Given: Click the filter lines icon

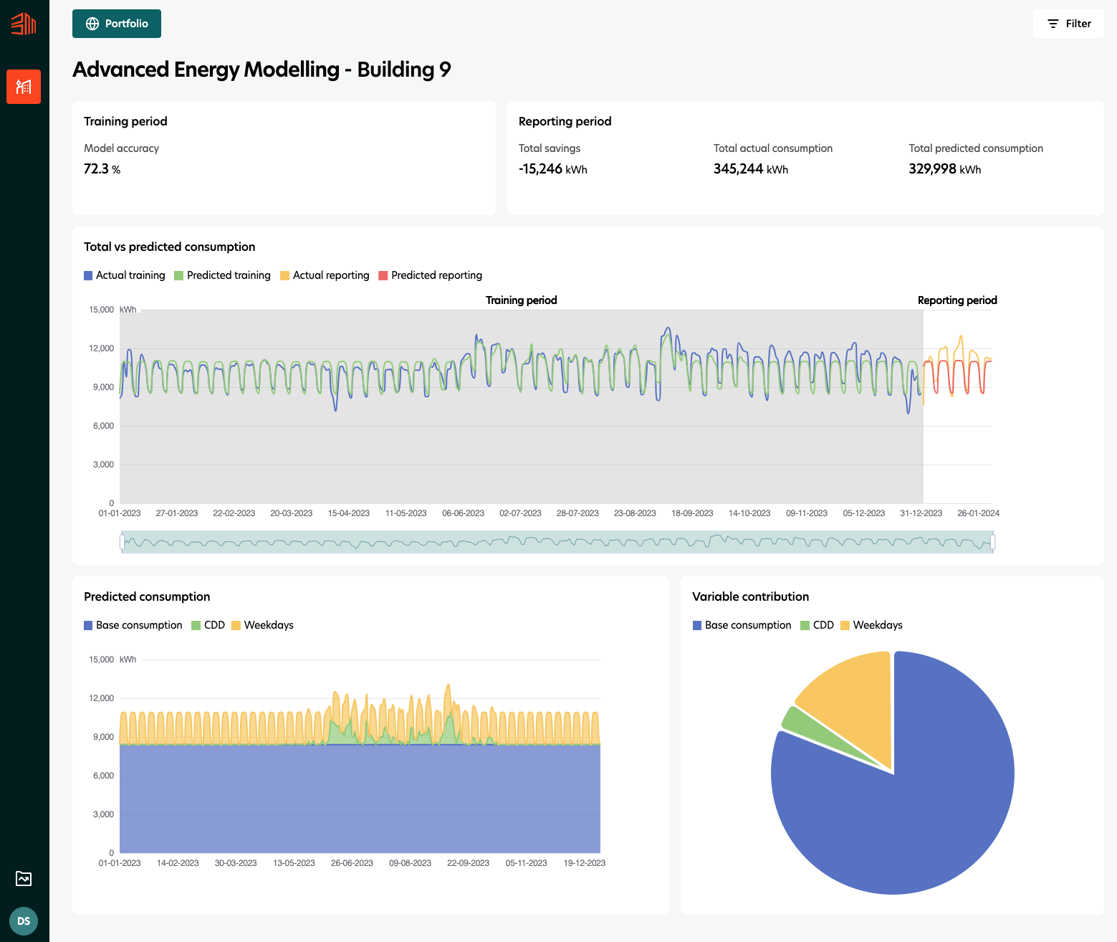Looking at the screenshot, I should pos(1053,24).
